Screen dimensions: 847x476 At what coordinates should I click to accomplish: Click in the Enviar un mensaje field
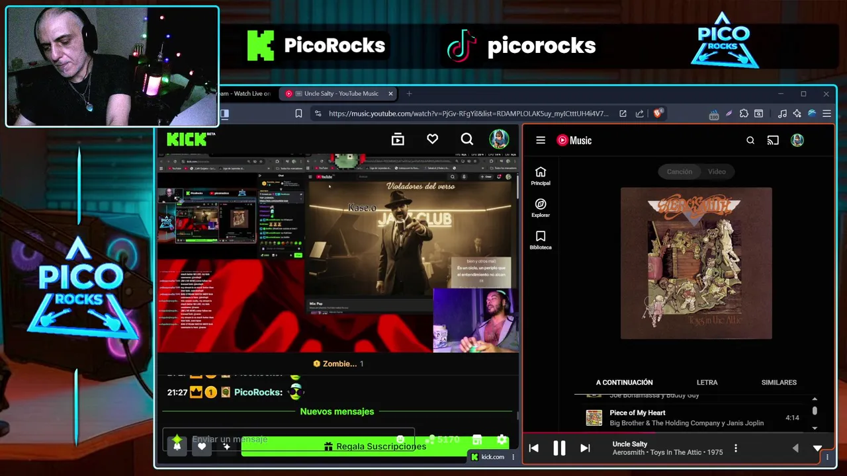point(288,439)
